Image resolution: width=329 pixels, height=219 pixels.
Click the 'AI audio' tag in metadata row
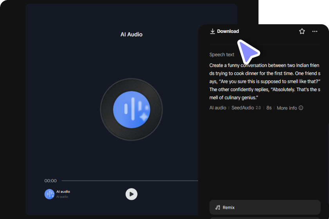coord(218,108)
